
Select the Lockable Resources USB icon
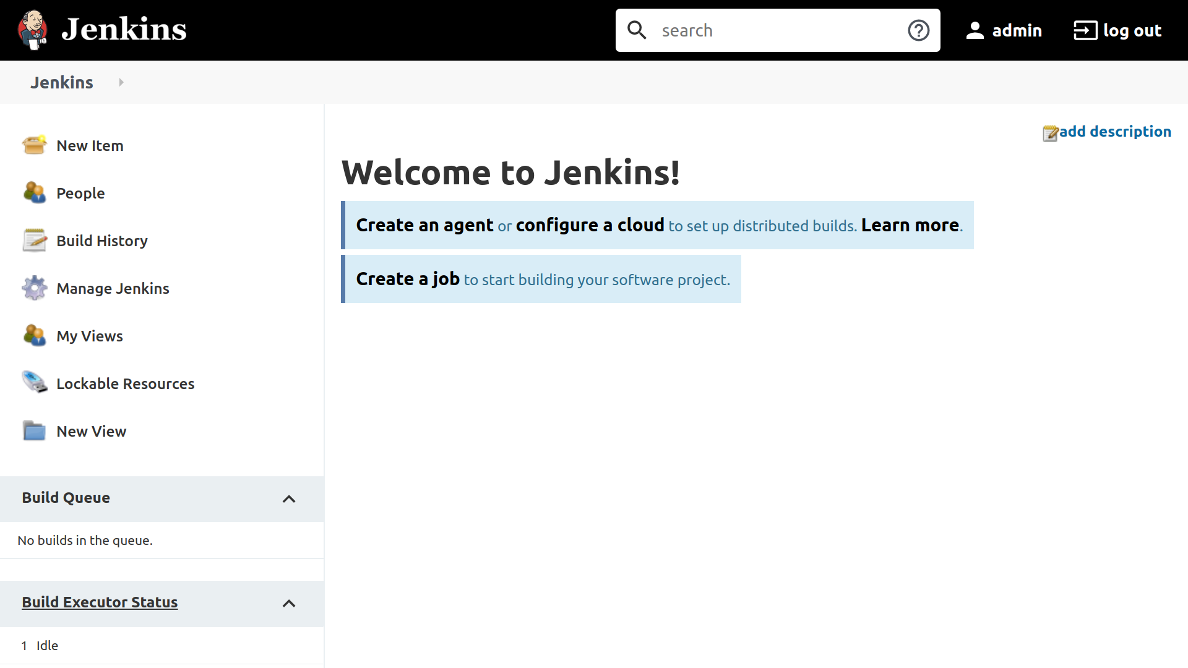[34, 383]
